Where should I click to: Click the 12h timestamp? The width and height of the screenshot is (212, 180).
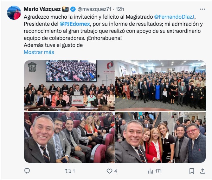(120, 9)
